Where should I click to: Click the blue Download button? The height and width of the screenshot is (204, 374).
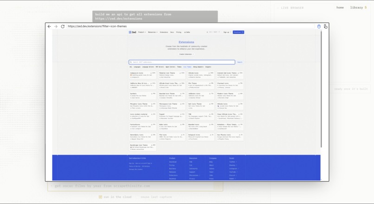tap(239, 32)
